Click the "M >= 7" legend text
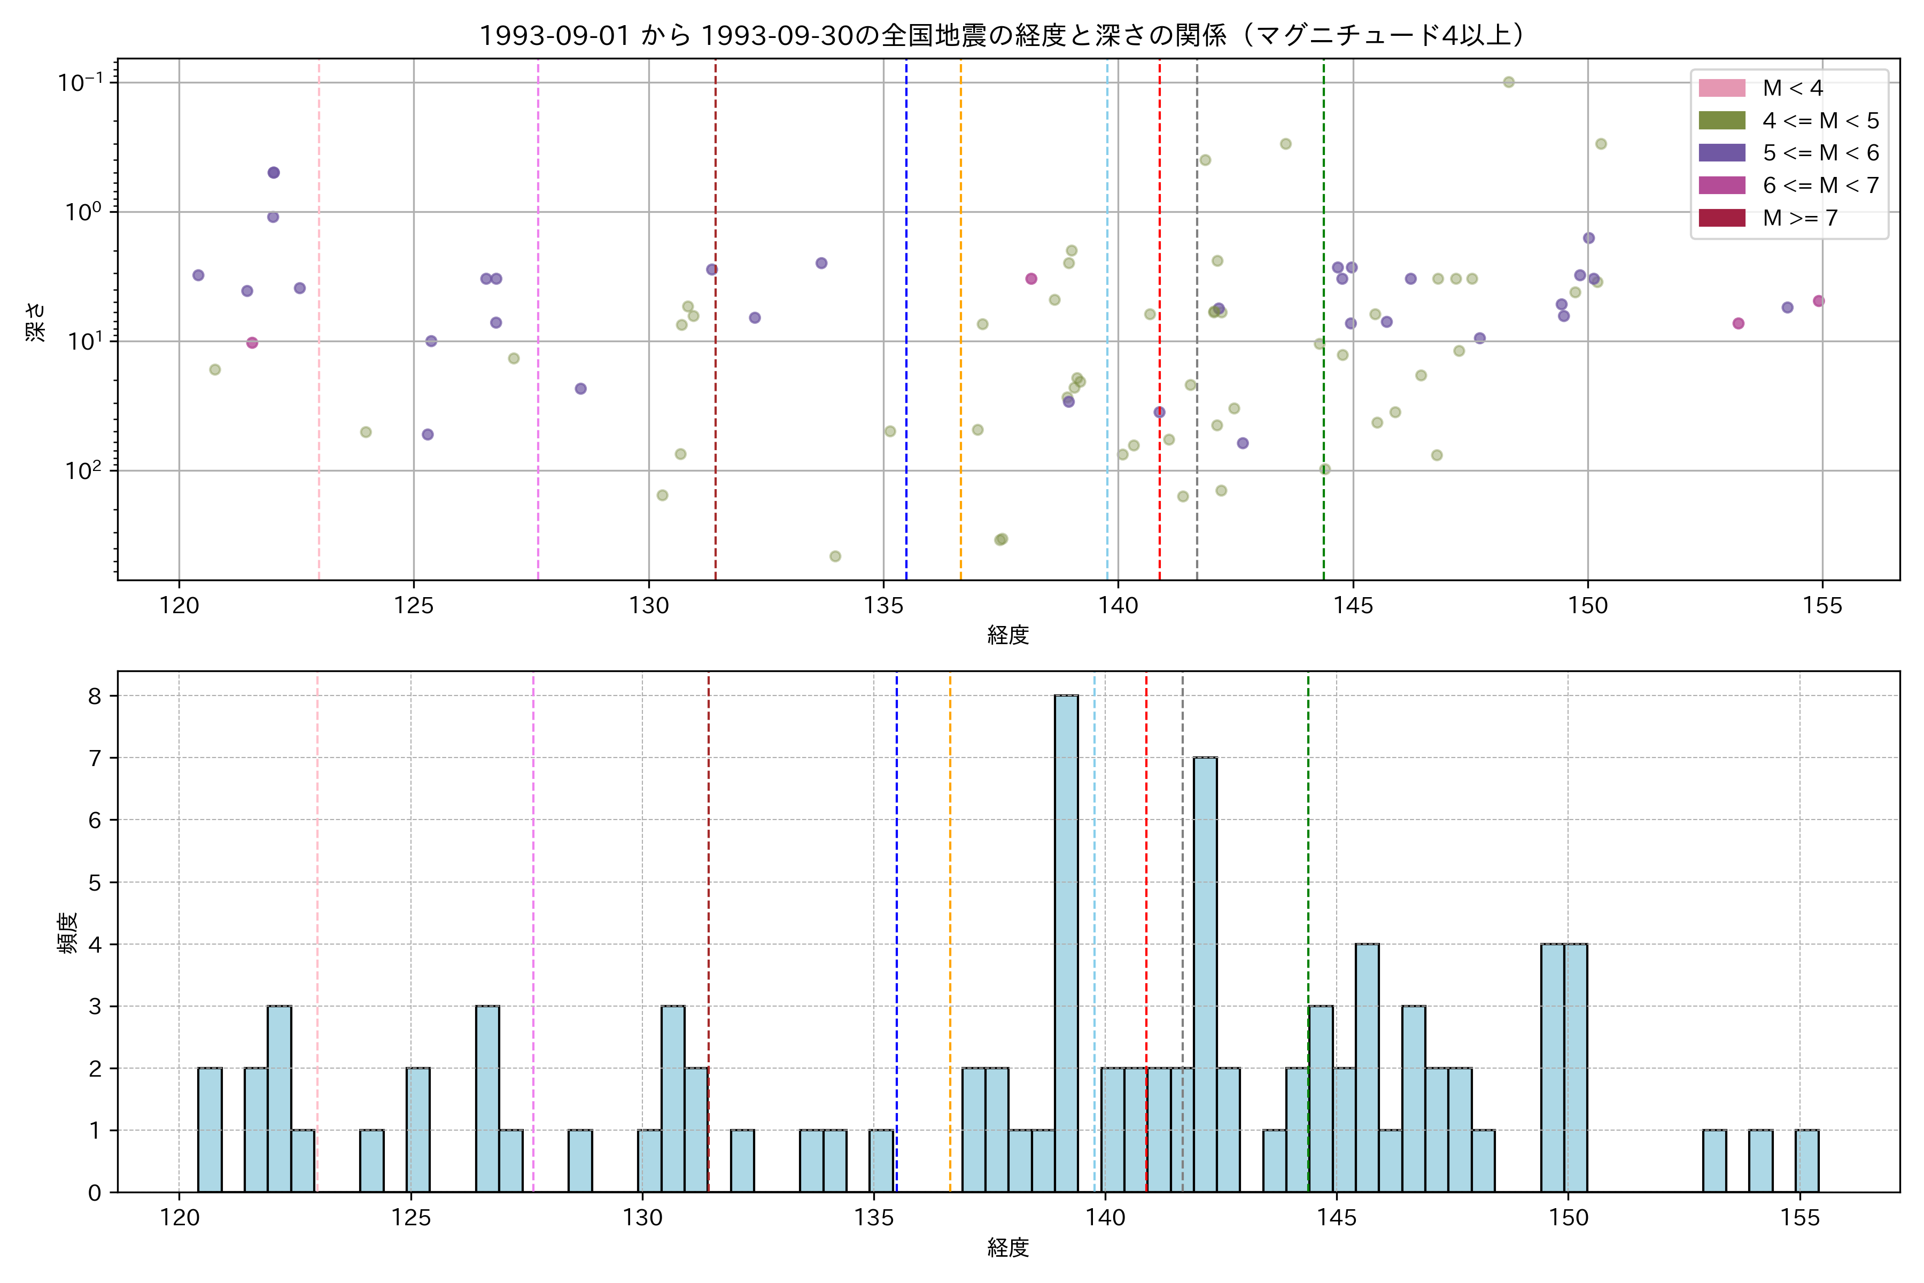The height and width of the screenshot is (1283, 1924). pos(1799,218)
